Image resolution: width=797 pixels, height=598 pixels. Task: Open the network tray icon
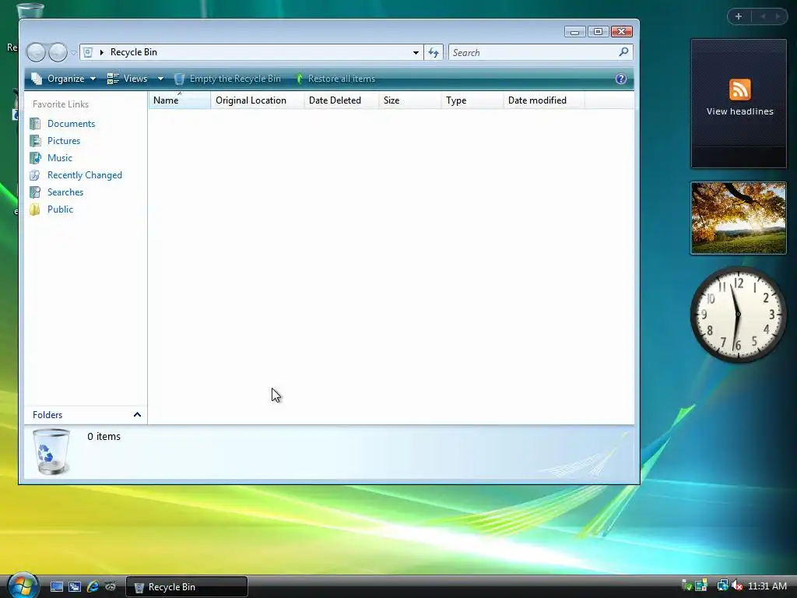pos(722,586)
